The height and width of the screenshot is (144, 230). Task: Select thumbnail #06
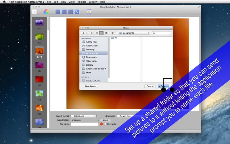pyautogui.click(x=39, y=94)
